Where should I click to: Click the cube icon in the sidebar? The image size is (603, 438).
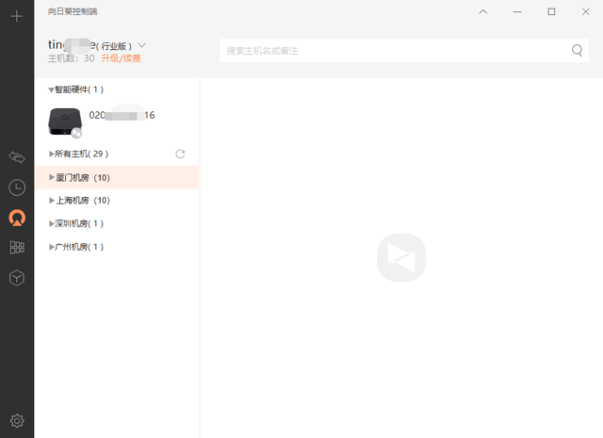pyautogui.click(x=16, y=278)
